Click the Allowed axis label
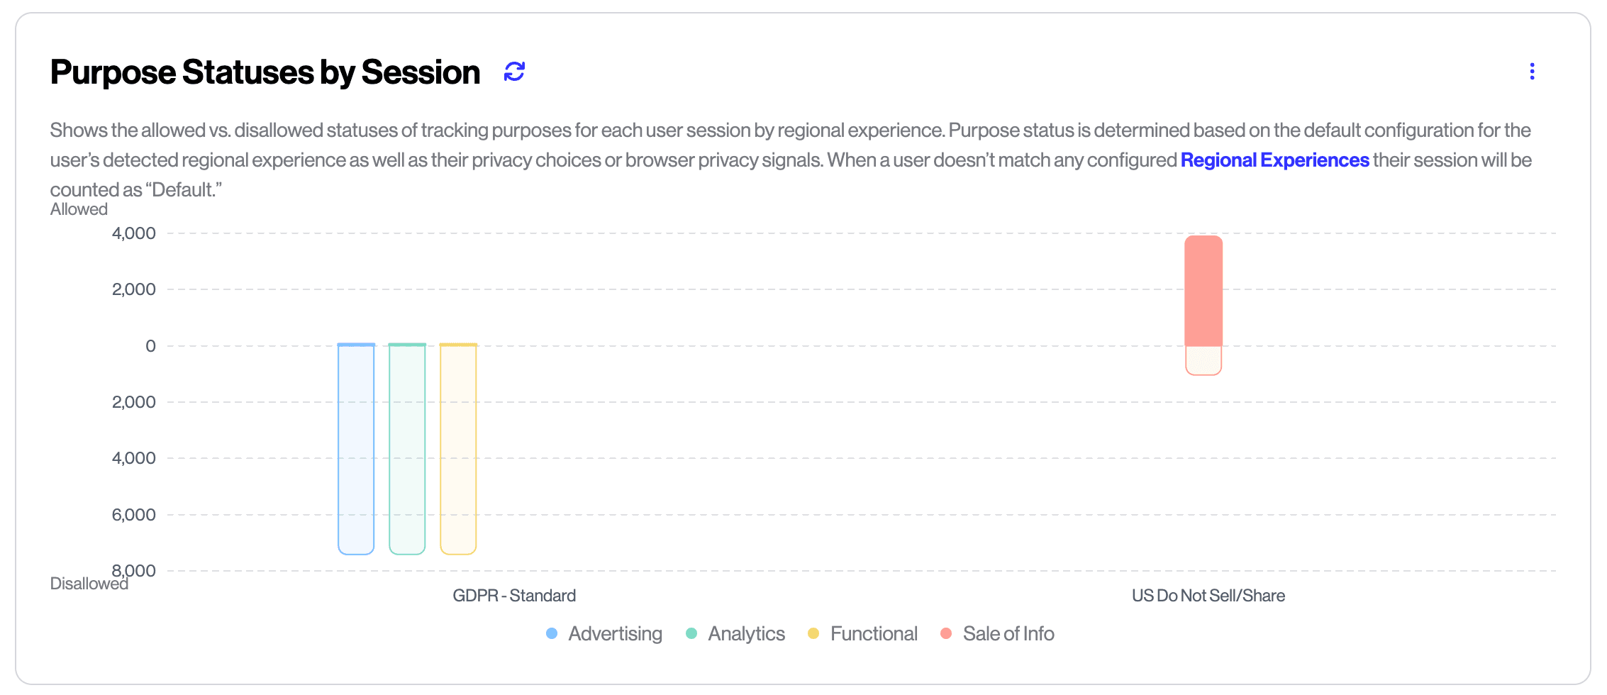Image resolution: width=1607 pixels, height=695 pixels. pyautogui.click(x=78, y=208)
